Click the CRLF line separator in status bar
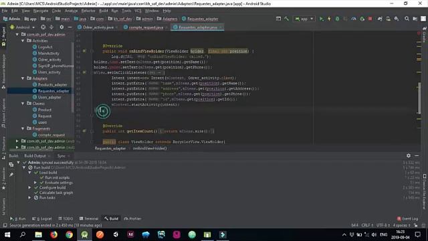Image resolution: width=428 pixels, height=241 pixels. (x=367, y=225)
